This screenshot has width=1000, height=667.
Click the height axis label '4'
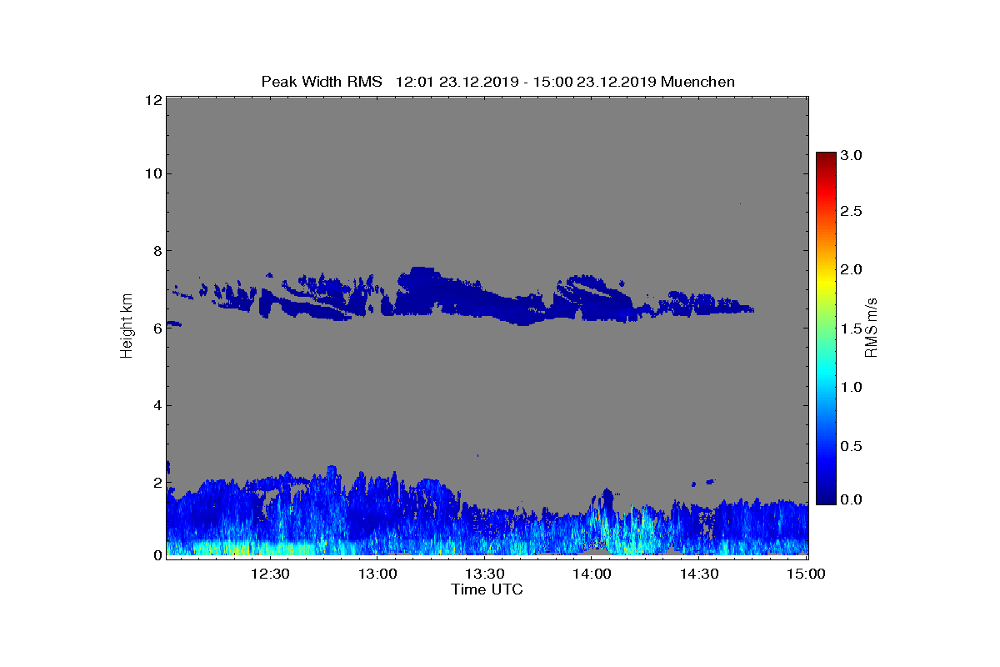tap(157, 406)
